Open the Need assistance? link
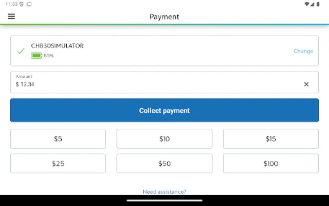 click(164, 192)
